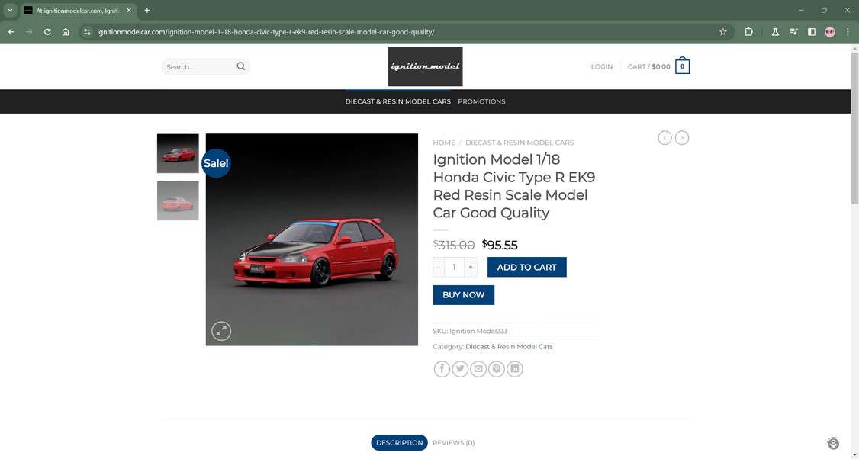Click the ADD TO CART button
859x459 pixels.
point(526,267)
